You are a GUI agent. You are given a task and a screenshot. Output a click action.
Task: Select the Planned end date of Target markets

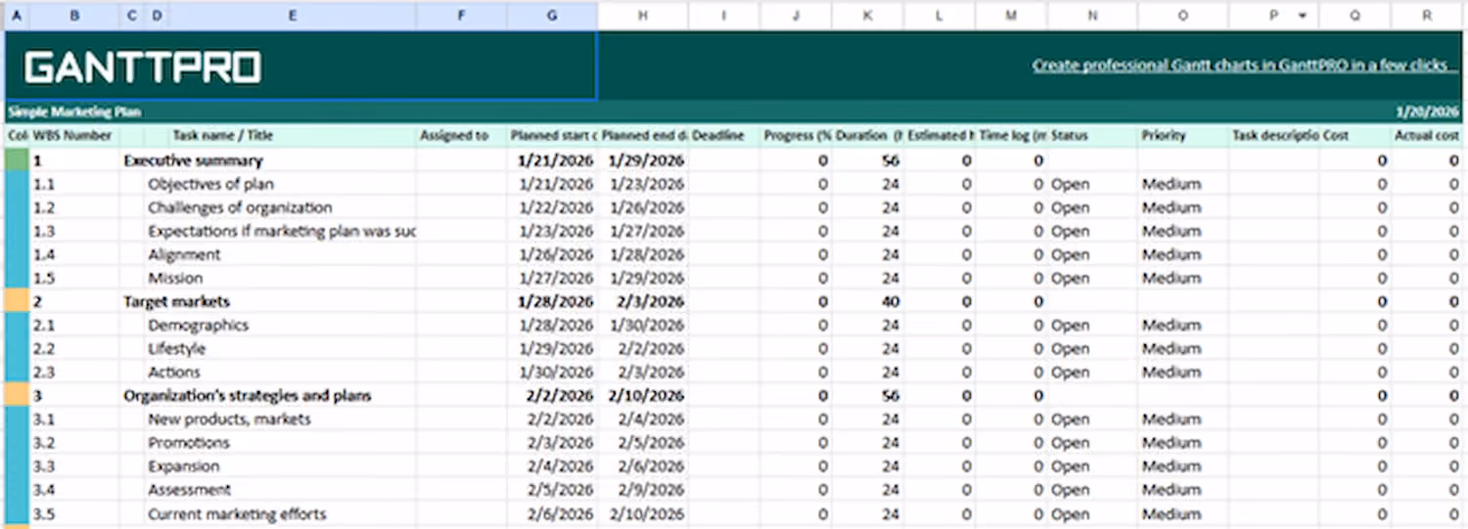click(642, 301)
